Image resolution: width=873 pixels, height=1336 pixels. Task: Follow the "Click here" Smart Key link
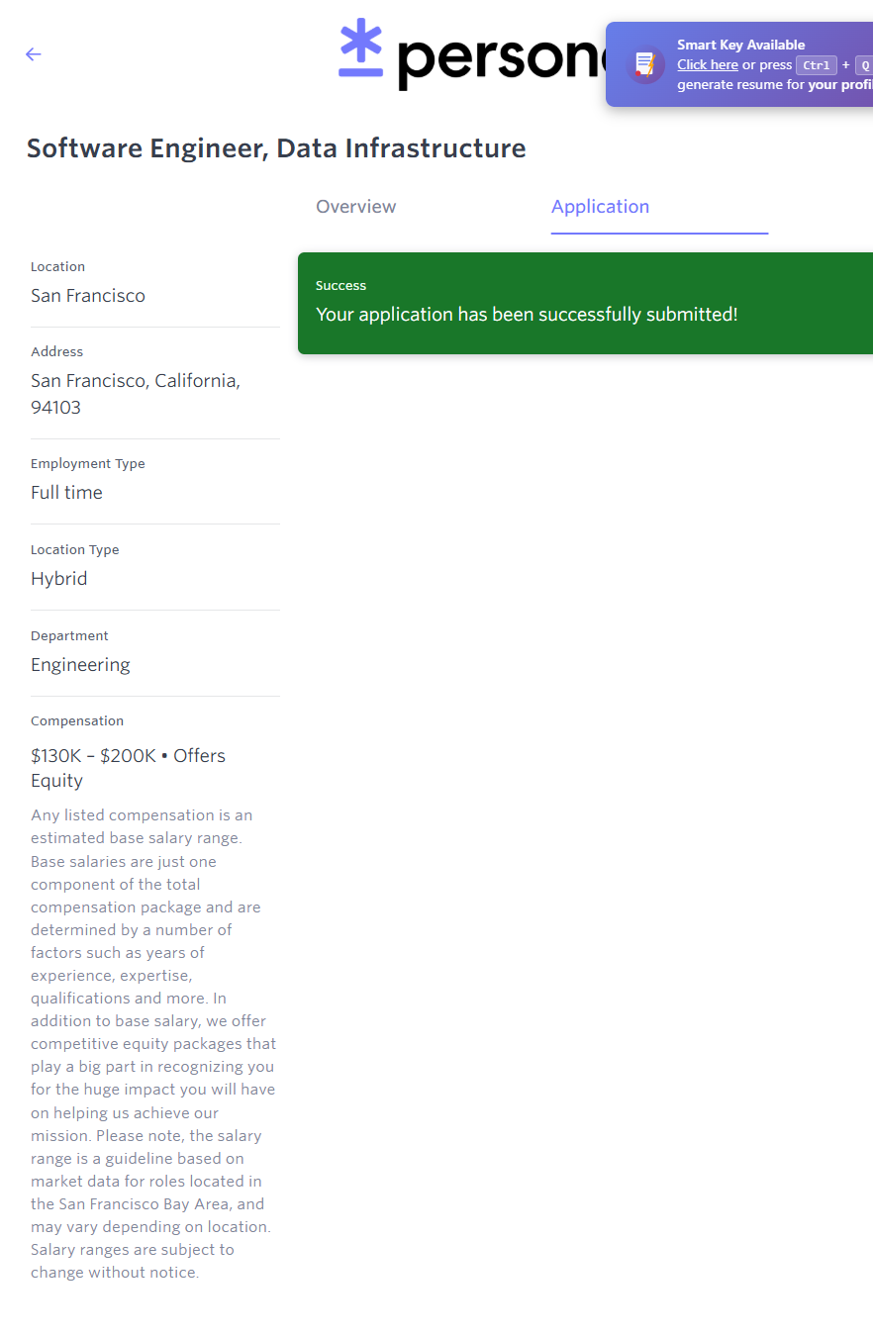point(708,65)
